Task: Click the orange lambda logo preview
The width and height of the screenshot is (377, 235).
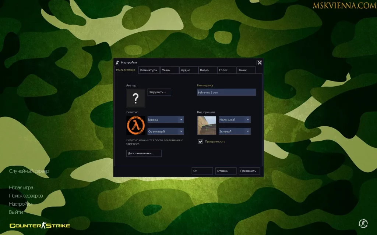Action: [x=135, y=125]
